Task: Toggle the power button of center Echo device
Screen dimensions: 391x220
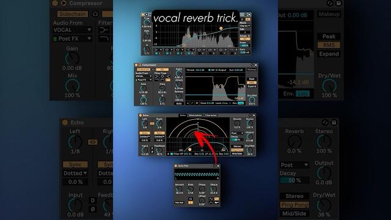Action: point(141,116)
